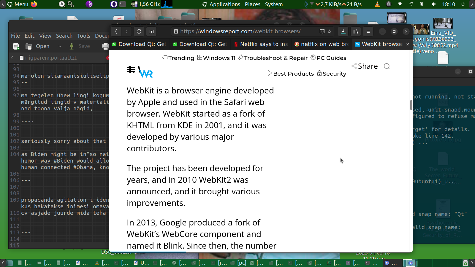Expand the recent files dropdown next to Open
Image resolution: width=475 pixels, height=267 pixels.
coord(59,46)
